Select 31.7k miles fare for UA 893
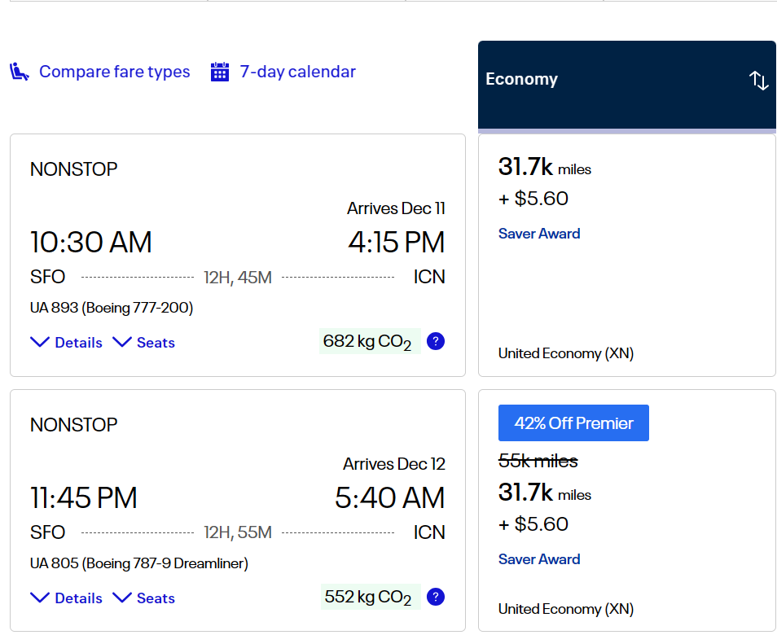777x635 pixels. coord(627,255)
